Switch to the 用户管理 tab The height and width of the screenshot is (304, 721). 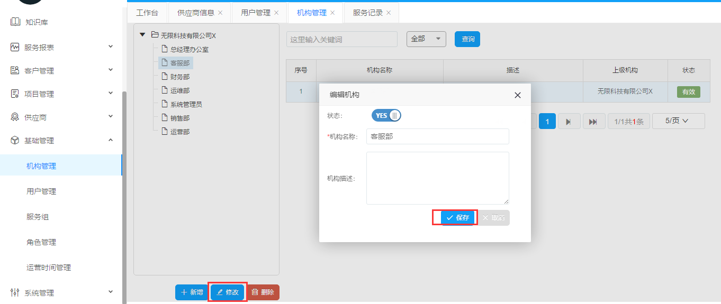pos(255,13)
